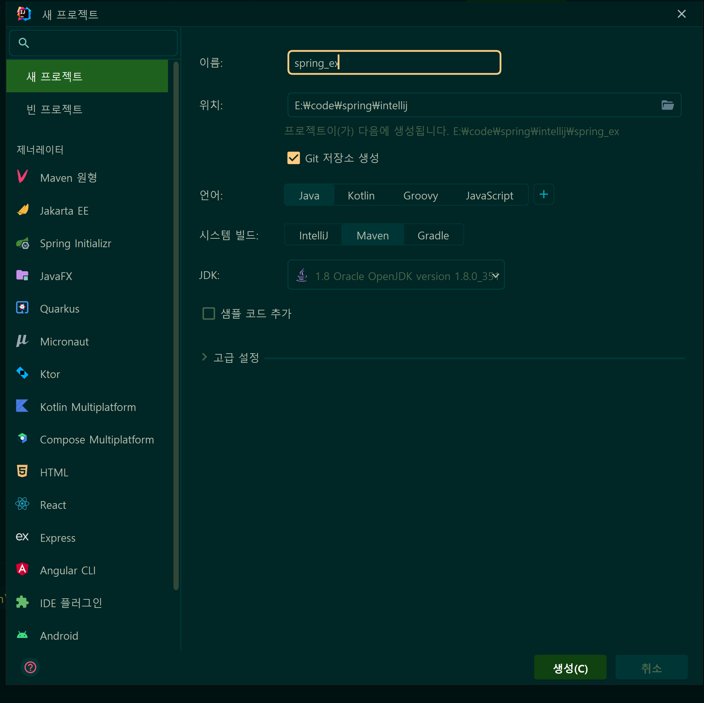Select the React generator label
The height and width of the screenshot is (703, 704).
[x=53, y=505]
